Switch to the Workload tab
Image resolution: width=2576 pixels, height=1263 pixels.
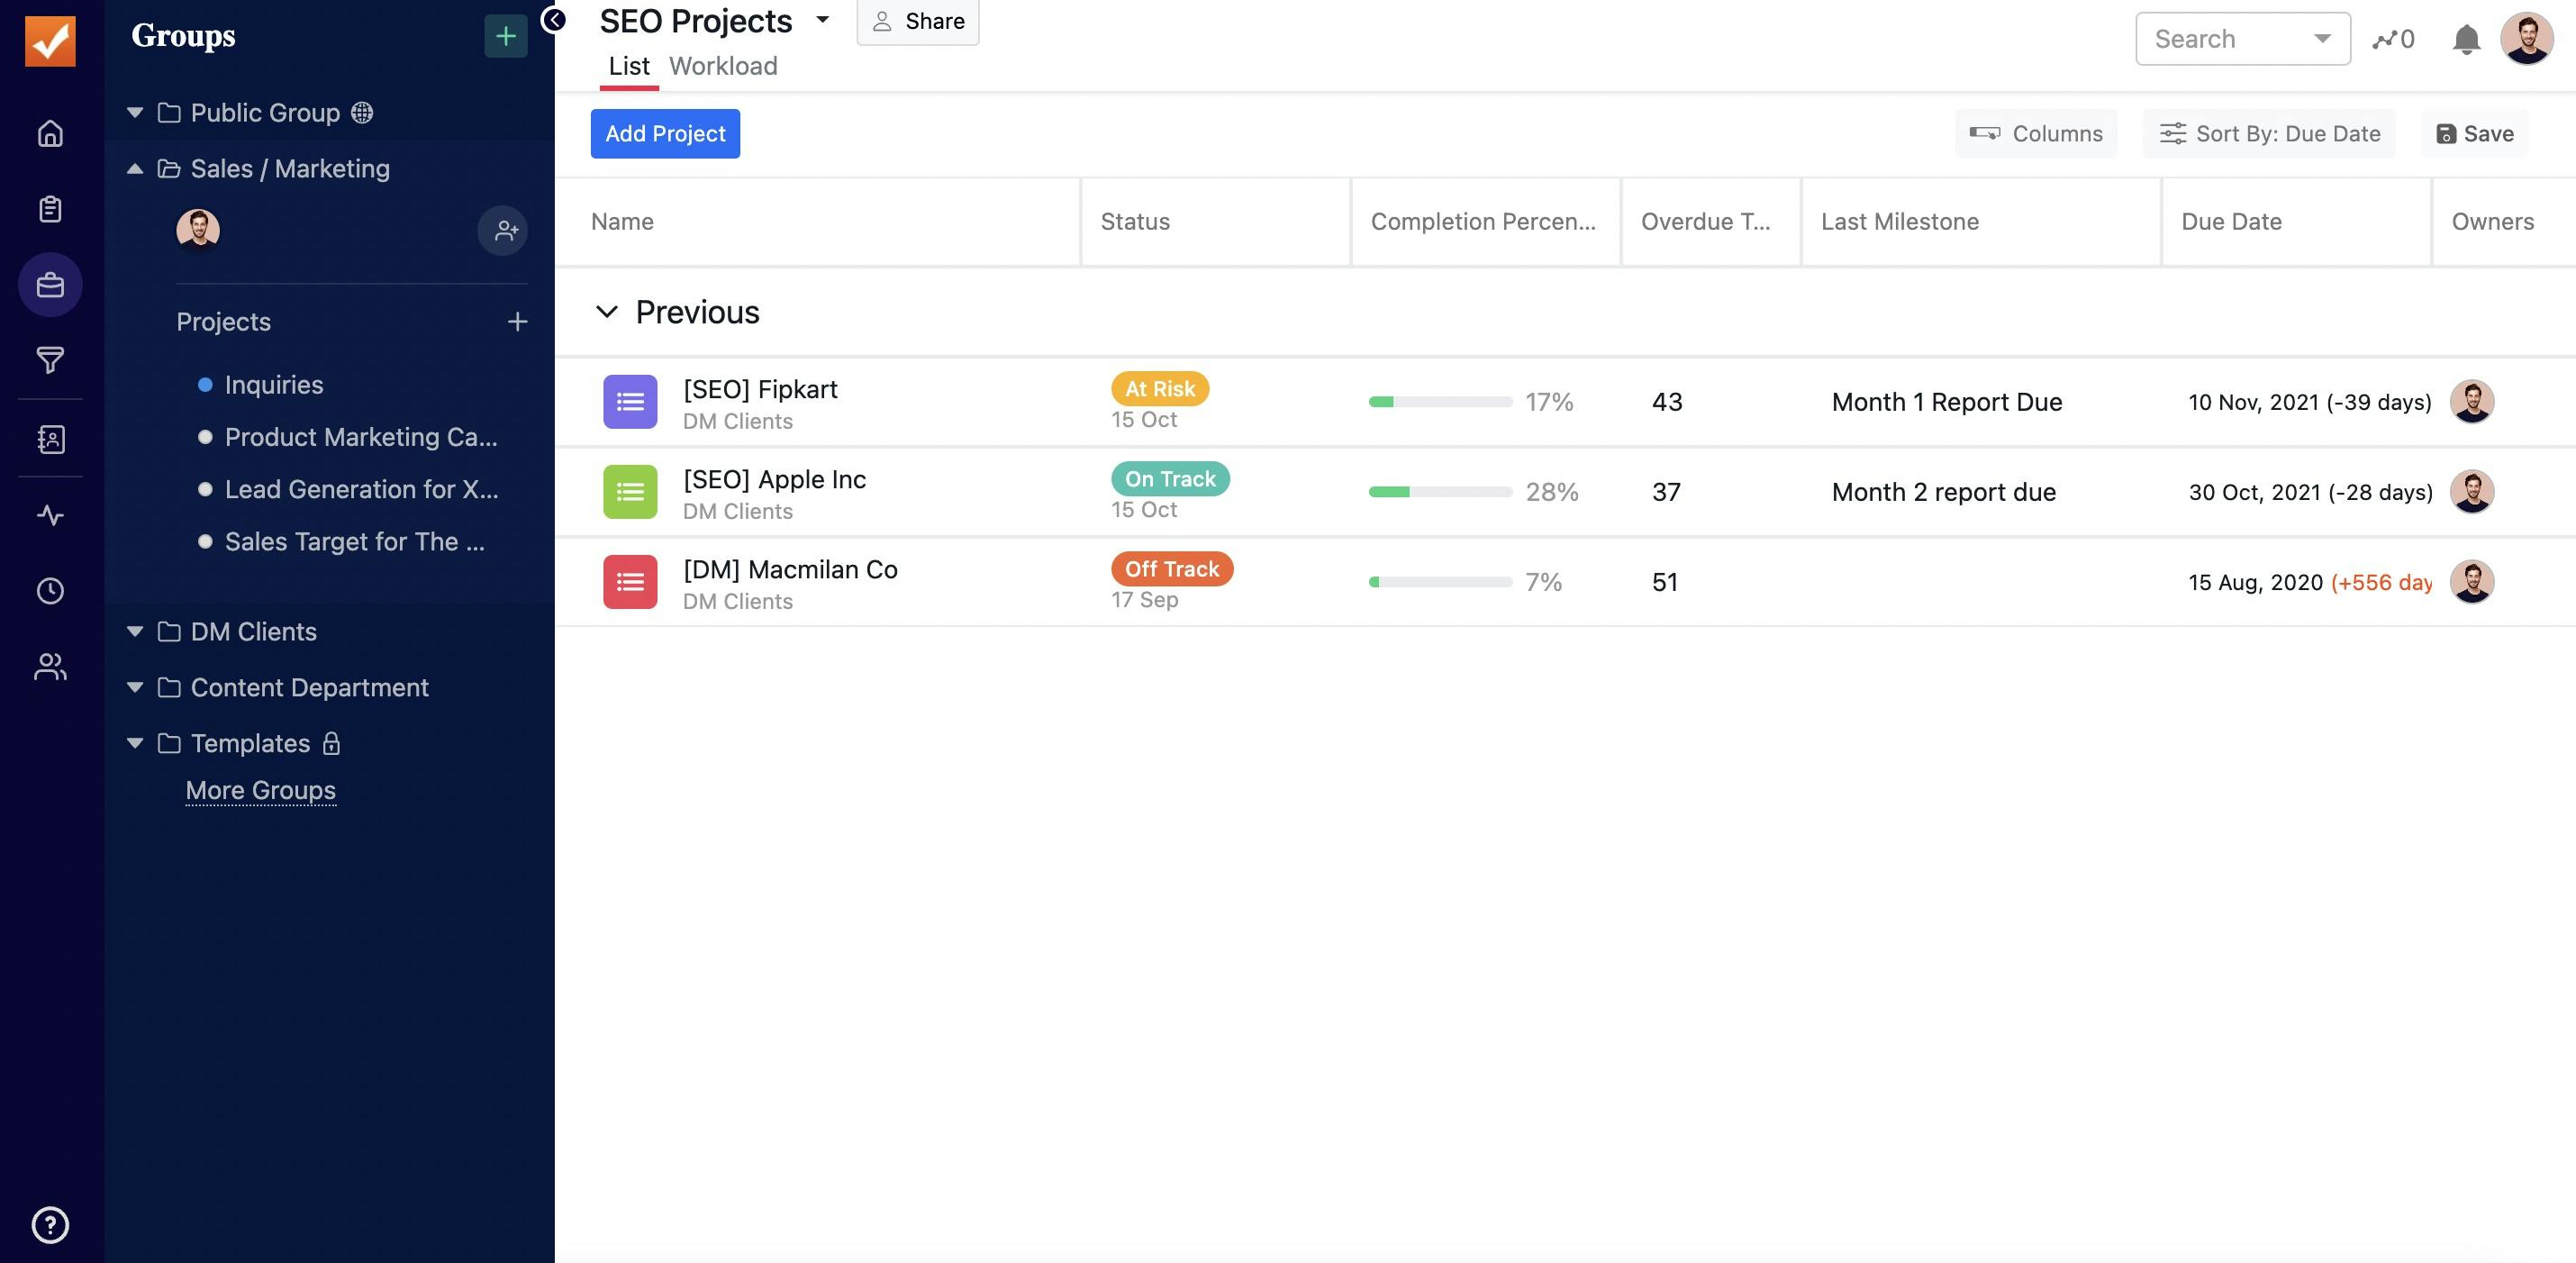pyautogui.click(x=723, y=66)
